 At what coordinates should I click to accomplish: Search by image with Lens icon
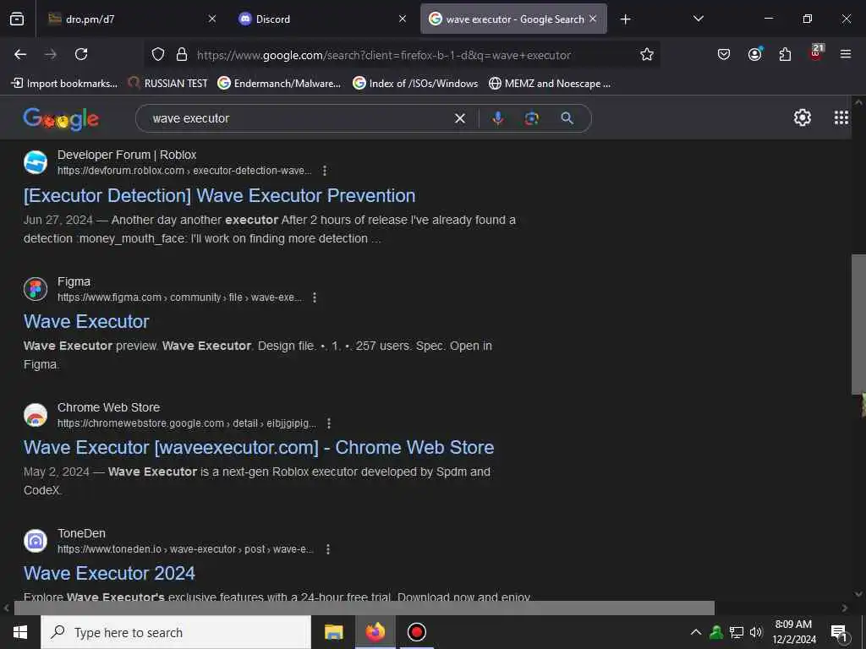click(532, 118)
